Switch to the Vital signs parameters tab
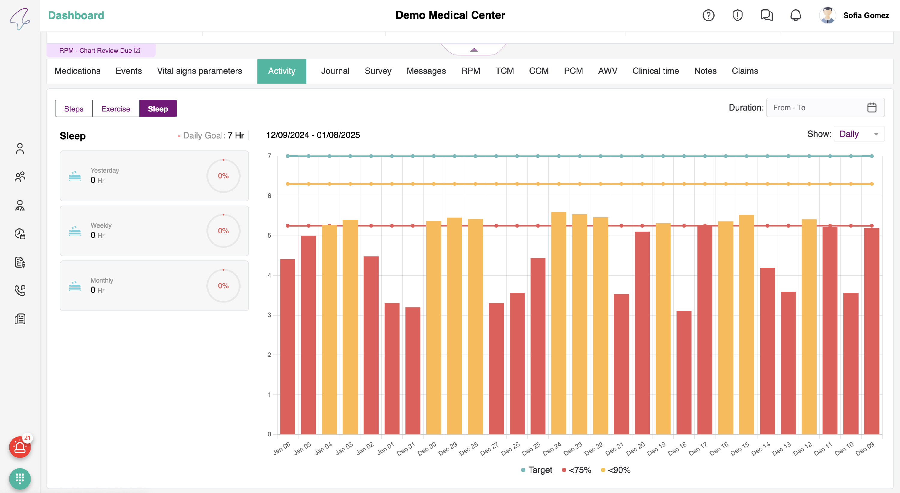This screenshot has height=493, width=900. coord(199,71)
